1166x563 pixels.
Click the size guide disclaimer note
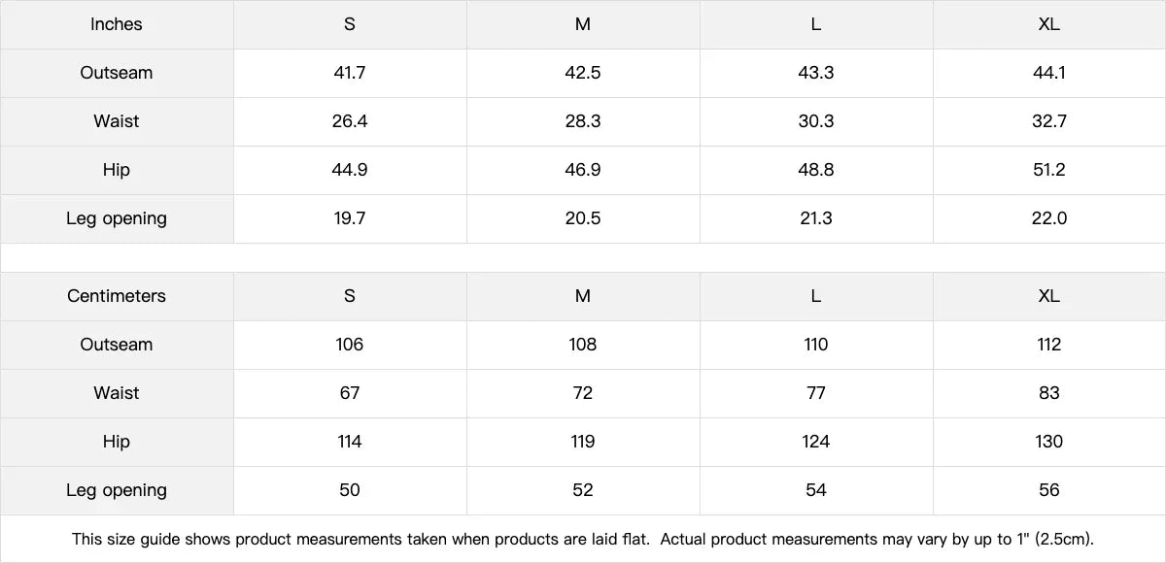click(583, 539)
